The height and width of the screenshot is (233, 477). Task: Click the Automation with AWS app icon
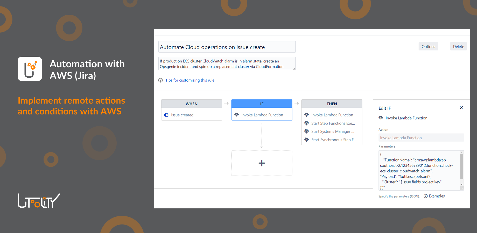coord(30,69)
